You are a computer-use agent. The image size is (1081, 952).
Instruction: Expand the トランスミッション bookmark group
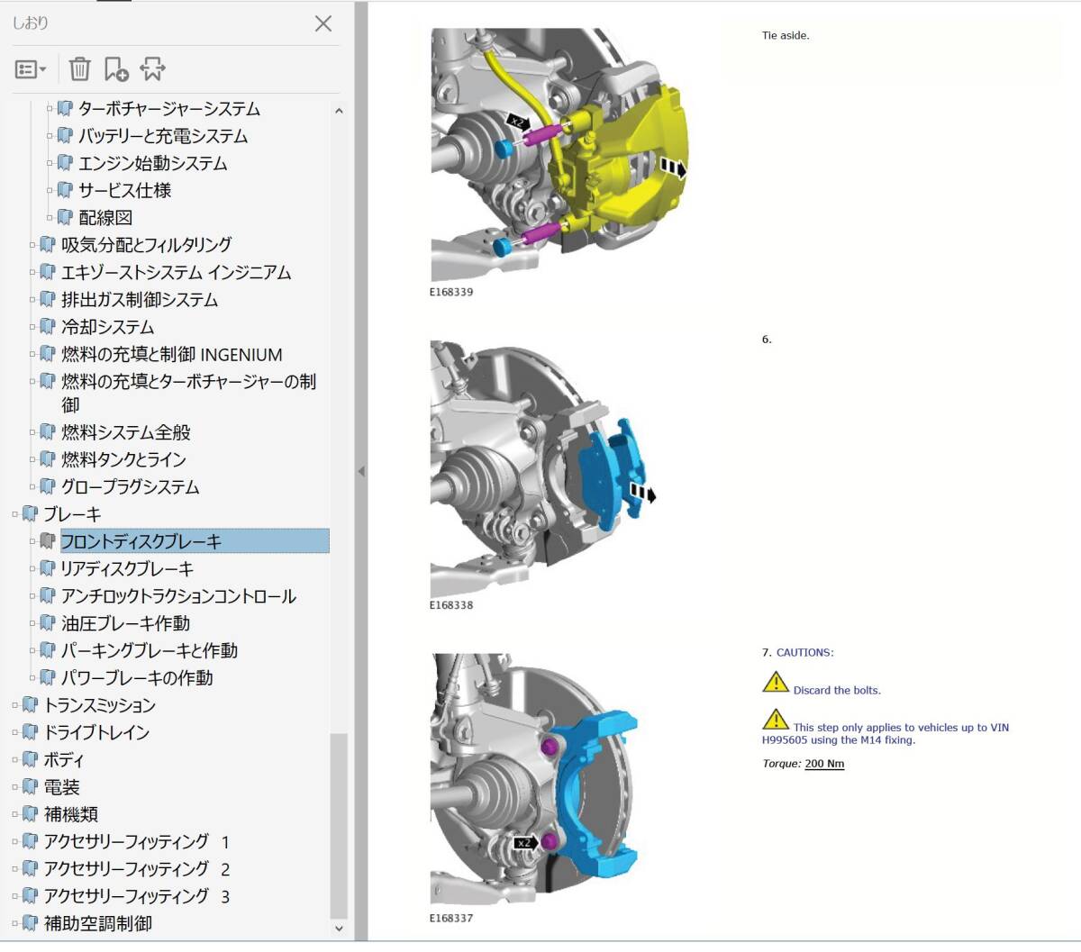(15, 705)
